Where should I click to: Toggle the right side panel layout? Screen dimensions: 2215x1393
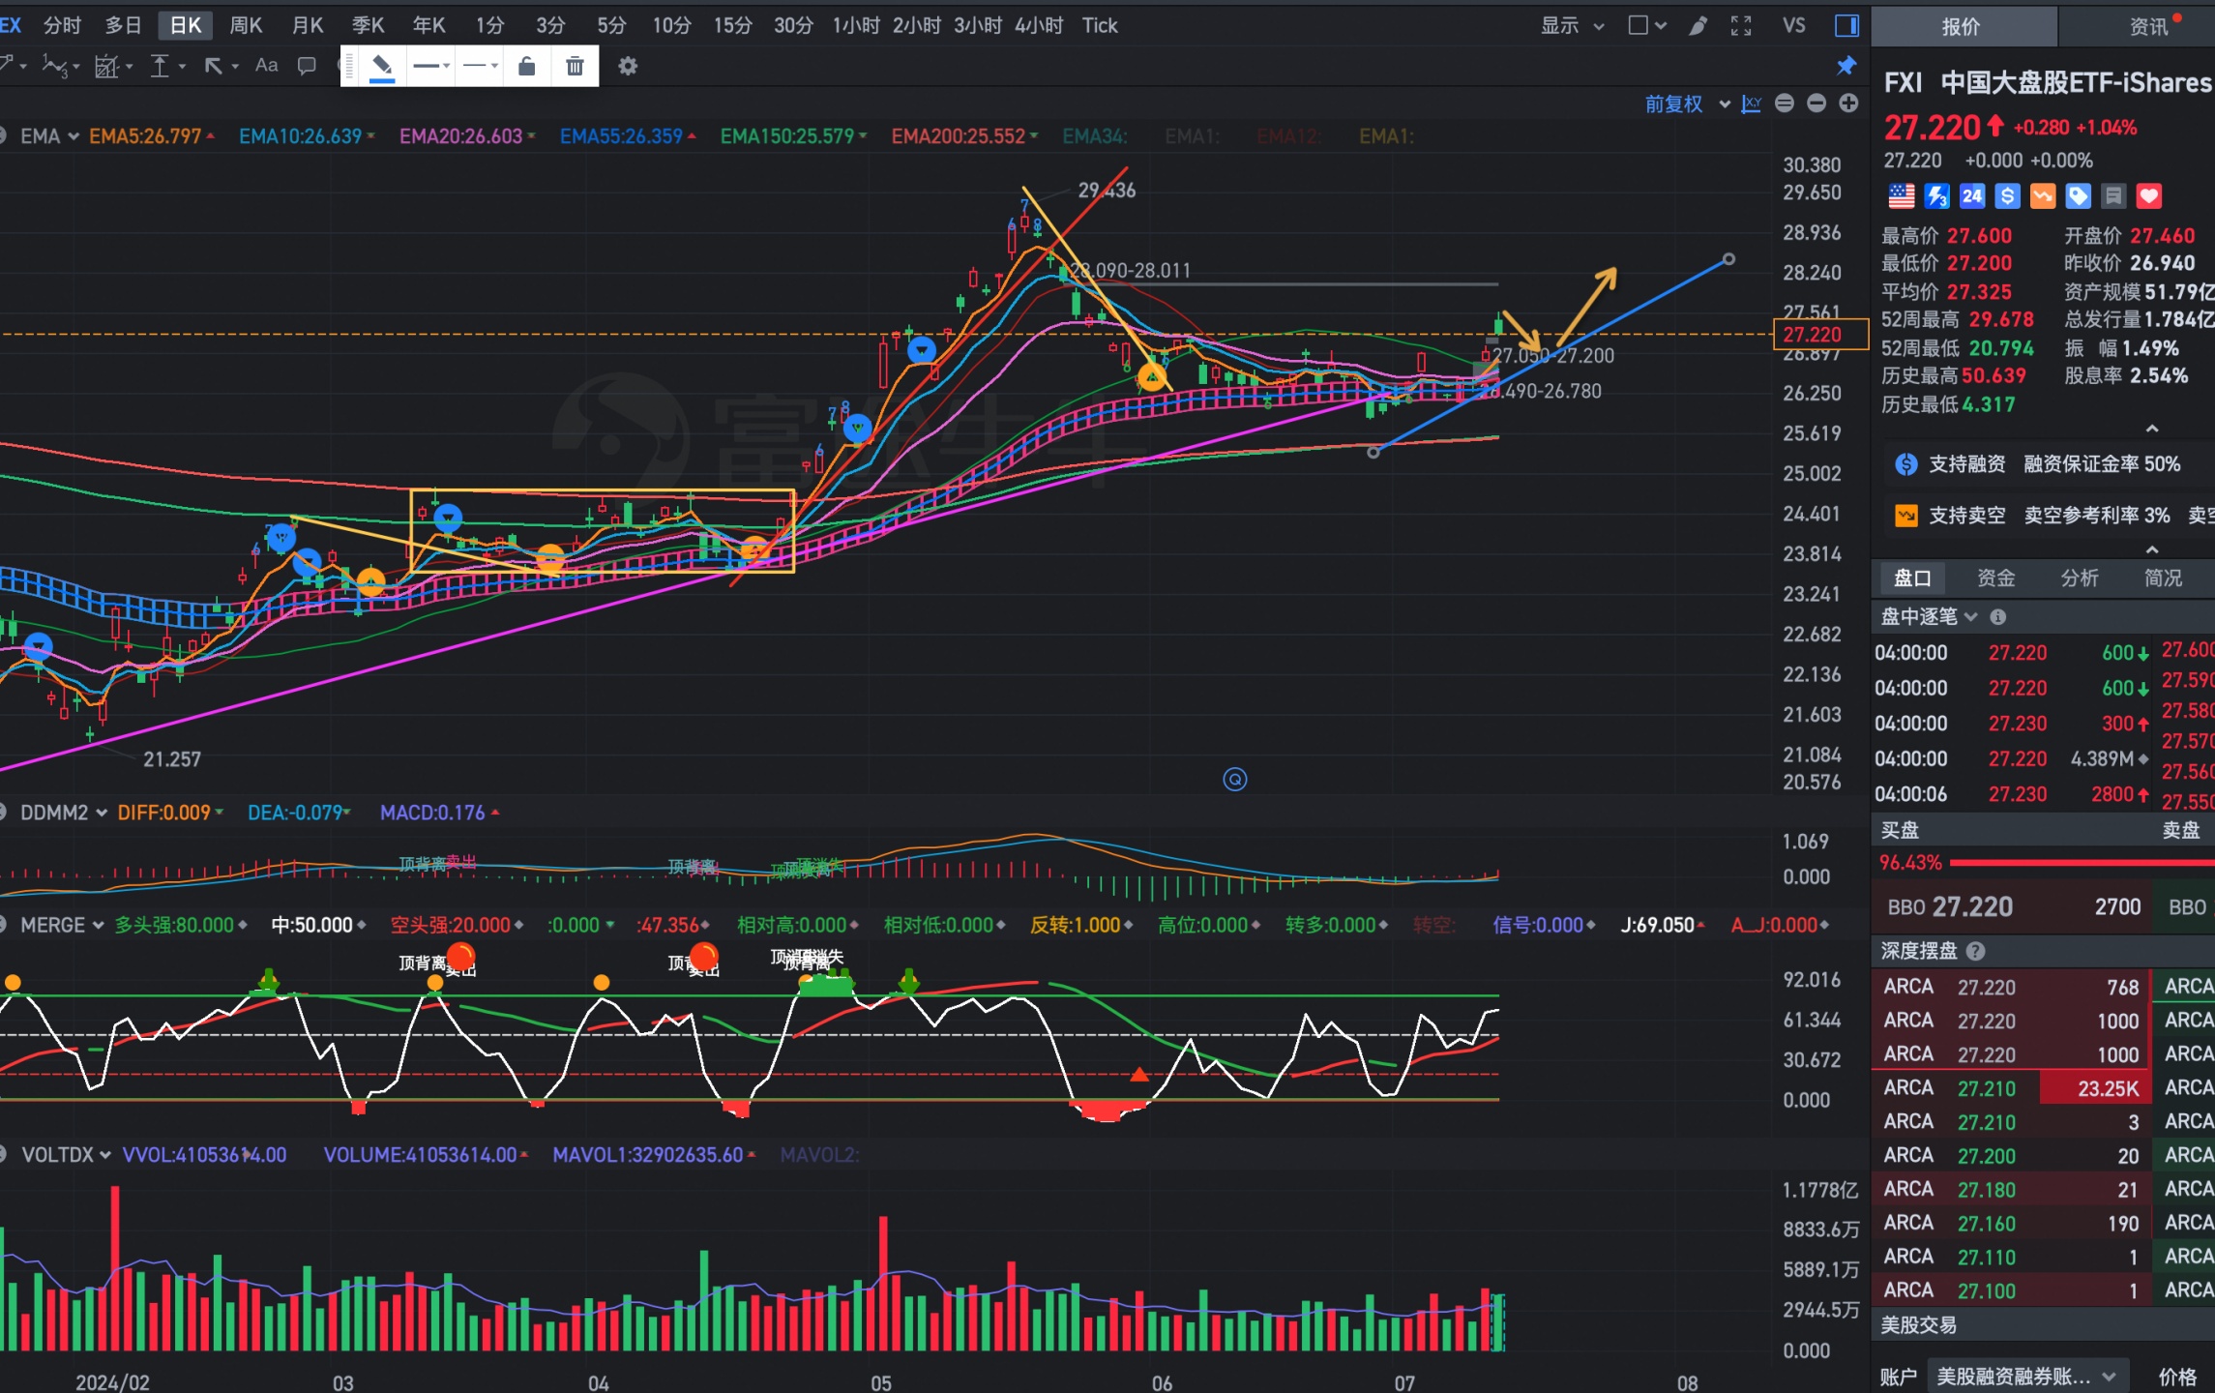pos(1846,26)
